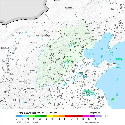Viewport: 125px width, 125px height.
Task: Click the blue 5-10 dBZ legend swatch
Action: point(19,116)
